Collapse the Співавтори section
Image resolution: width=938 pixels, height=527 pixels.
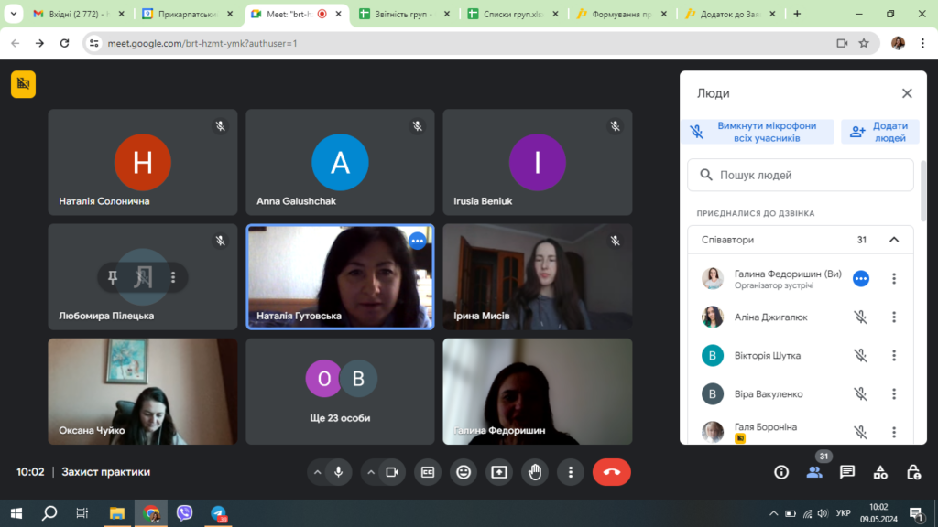894,240
